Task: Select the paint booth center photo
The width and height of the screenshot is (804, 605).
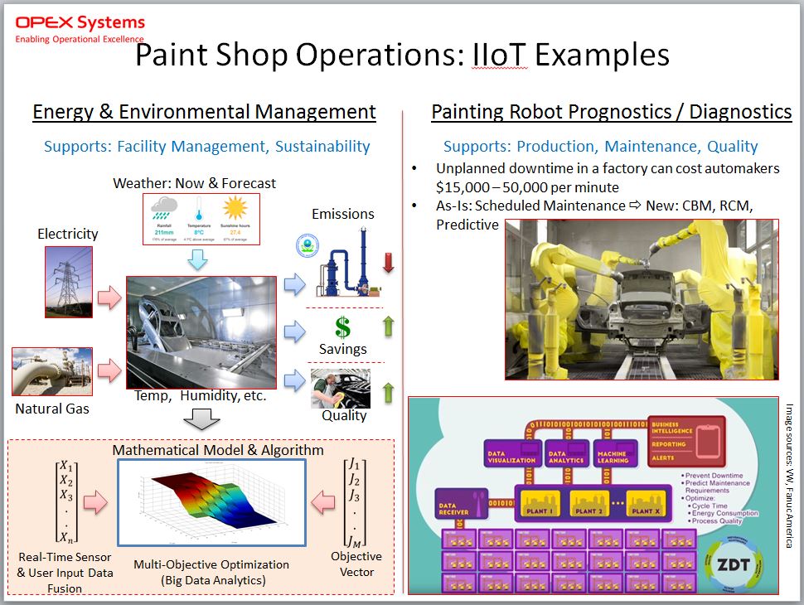Action: click(x=201, y=332)
